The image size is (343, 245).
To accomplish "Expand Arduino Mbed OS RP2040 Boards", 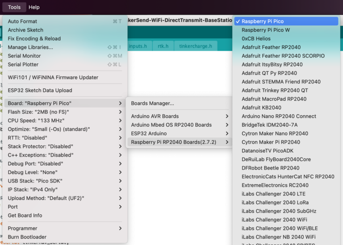I will click(x=180, y=125).
